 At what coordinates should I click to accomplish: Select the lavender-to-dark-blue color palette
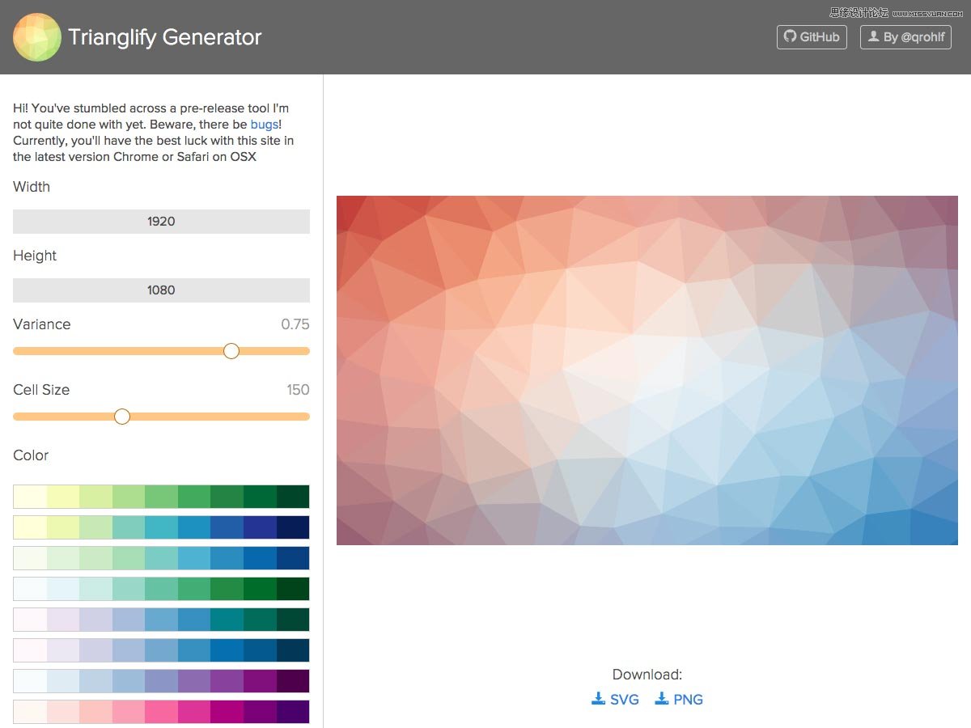coord(161,650)
